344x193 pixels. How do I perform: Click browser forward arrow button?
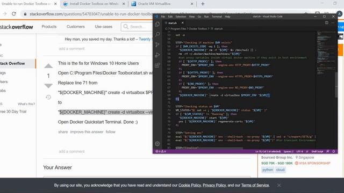tap(5, 14)
